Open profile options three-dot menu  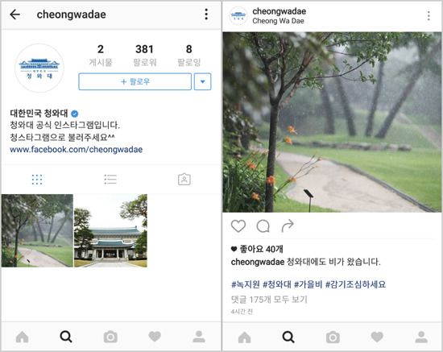tap(206, 14)
